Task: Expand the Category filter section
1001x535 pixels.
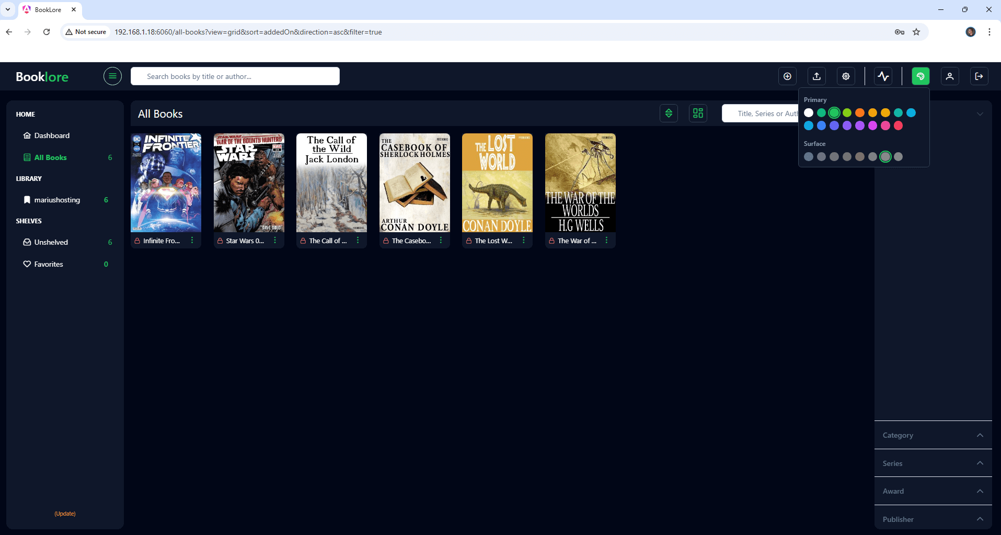Action: click(933, 435)
